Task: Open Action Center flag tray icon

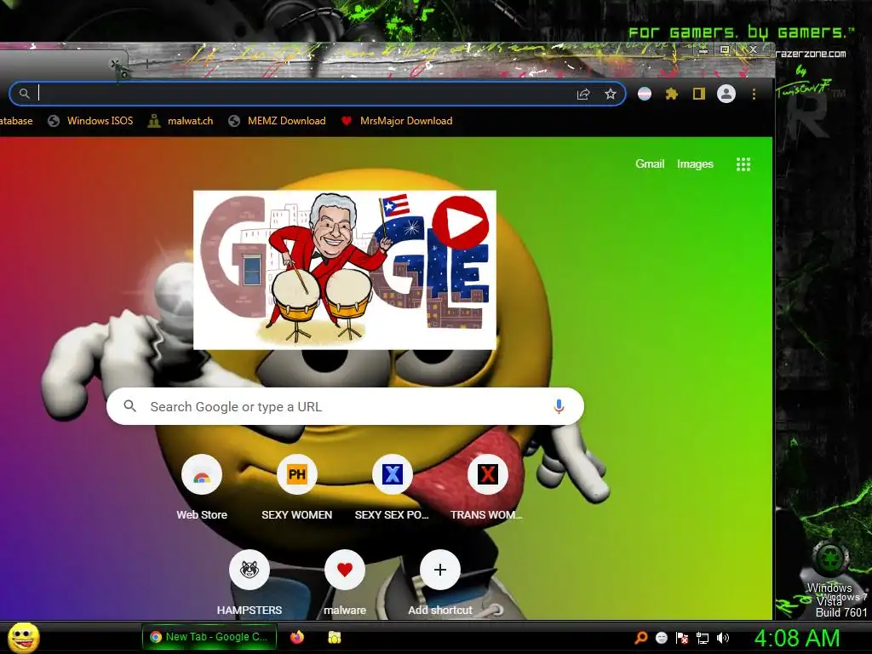Action: coord(682,638)
